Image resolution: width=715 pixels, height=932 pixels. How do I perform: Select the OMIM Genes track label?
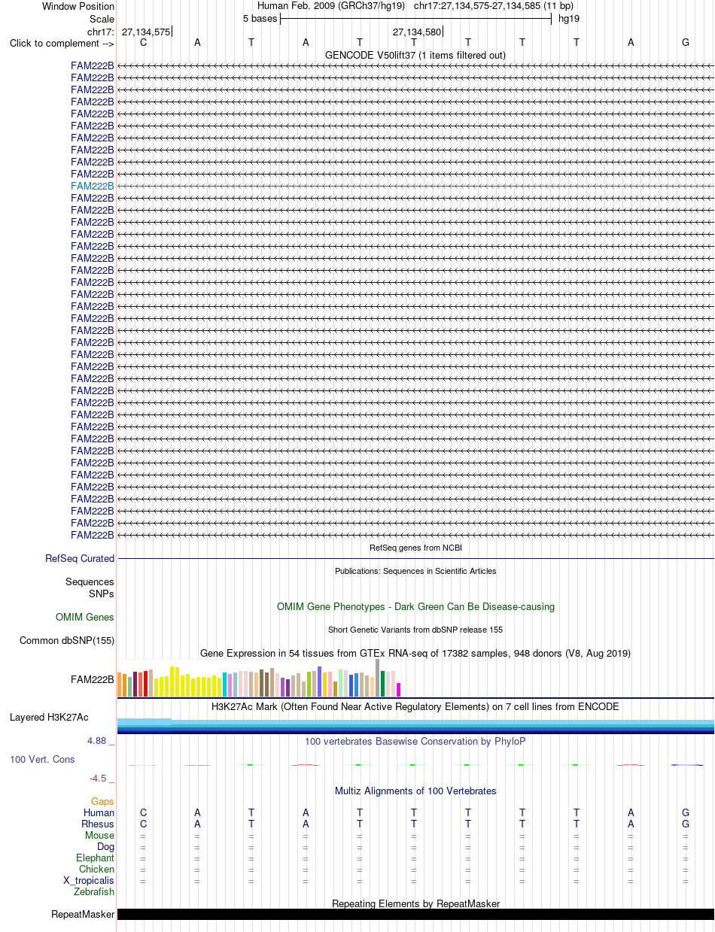tap(85, 618)
